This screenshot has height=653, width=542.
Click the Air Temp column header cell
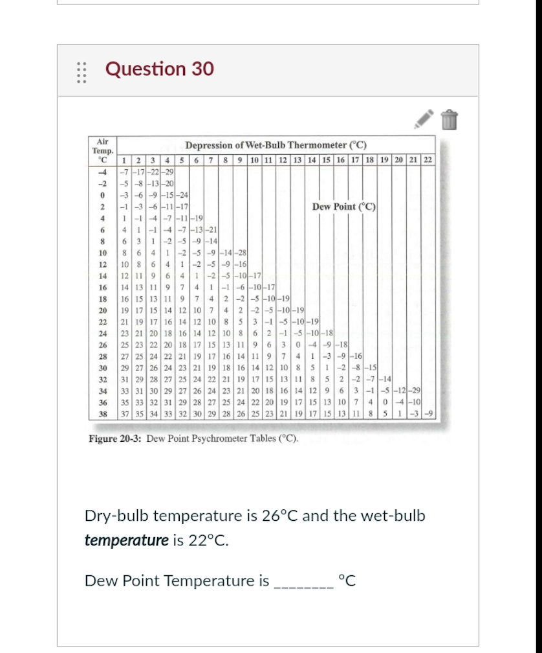[x=102, y=148]
